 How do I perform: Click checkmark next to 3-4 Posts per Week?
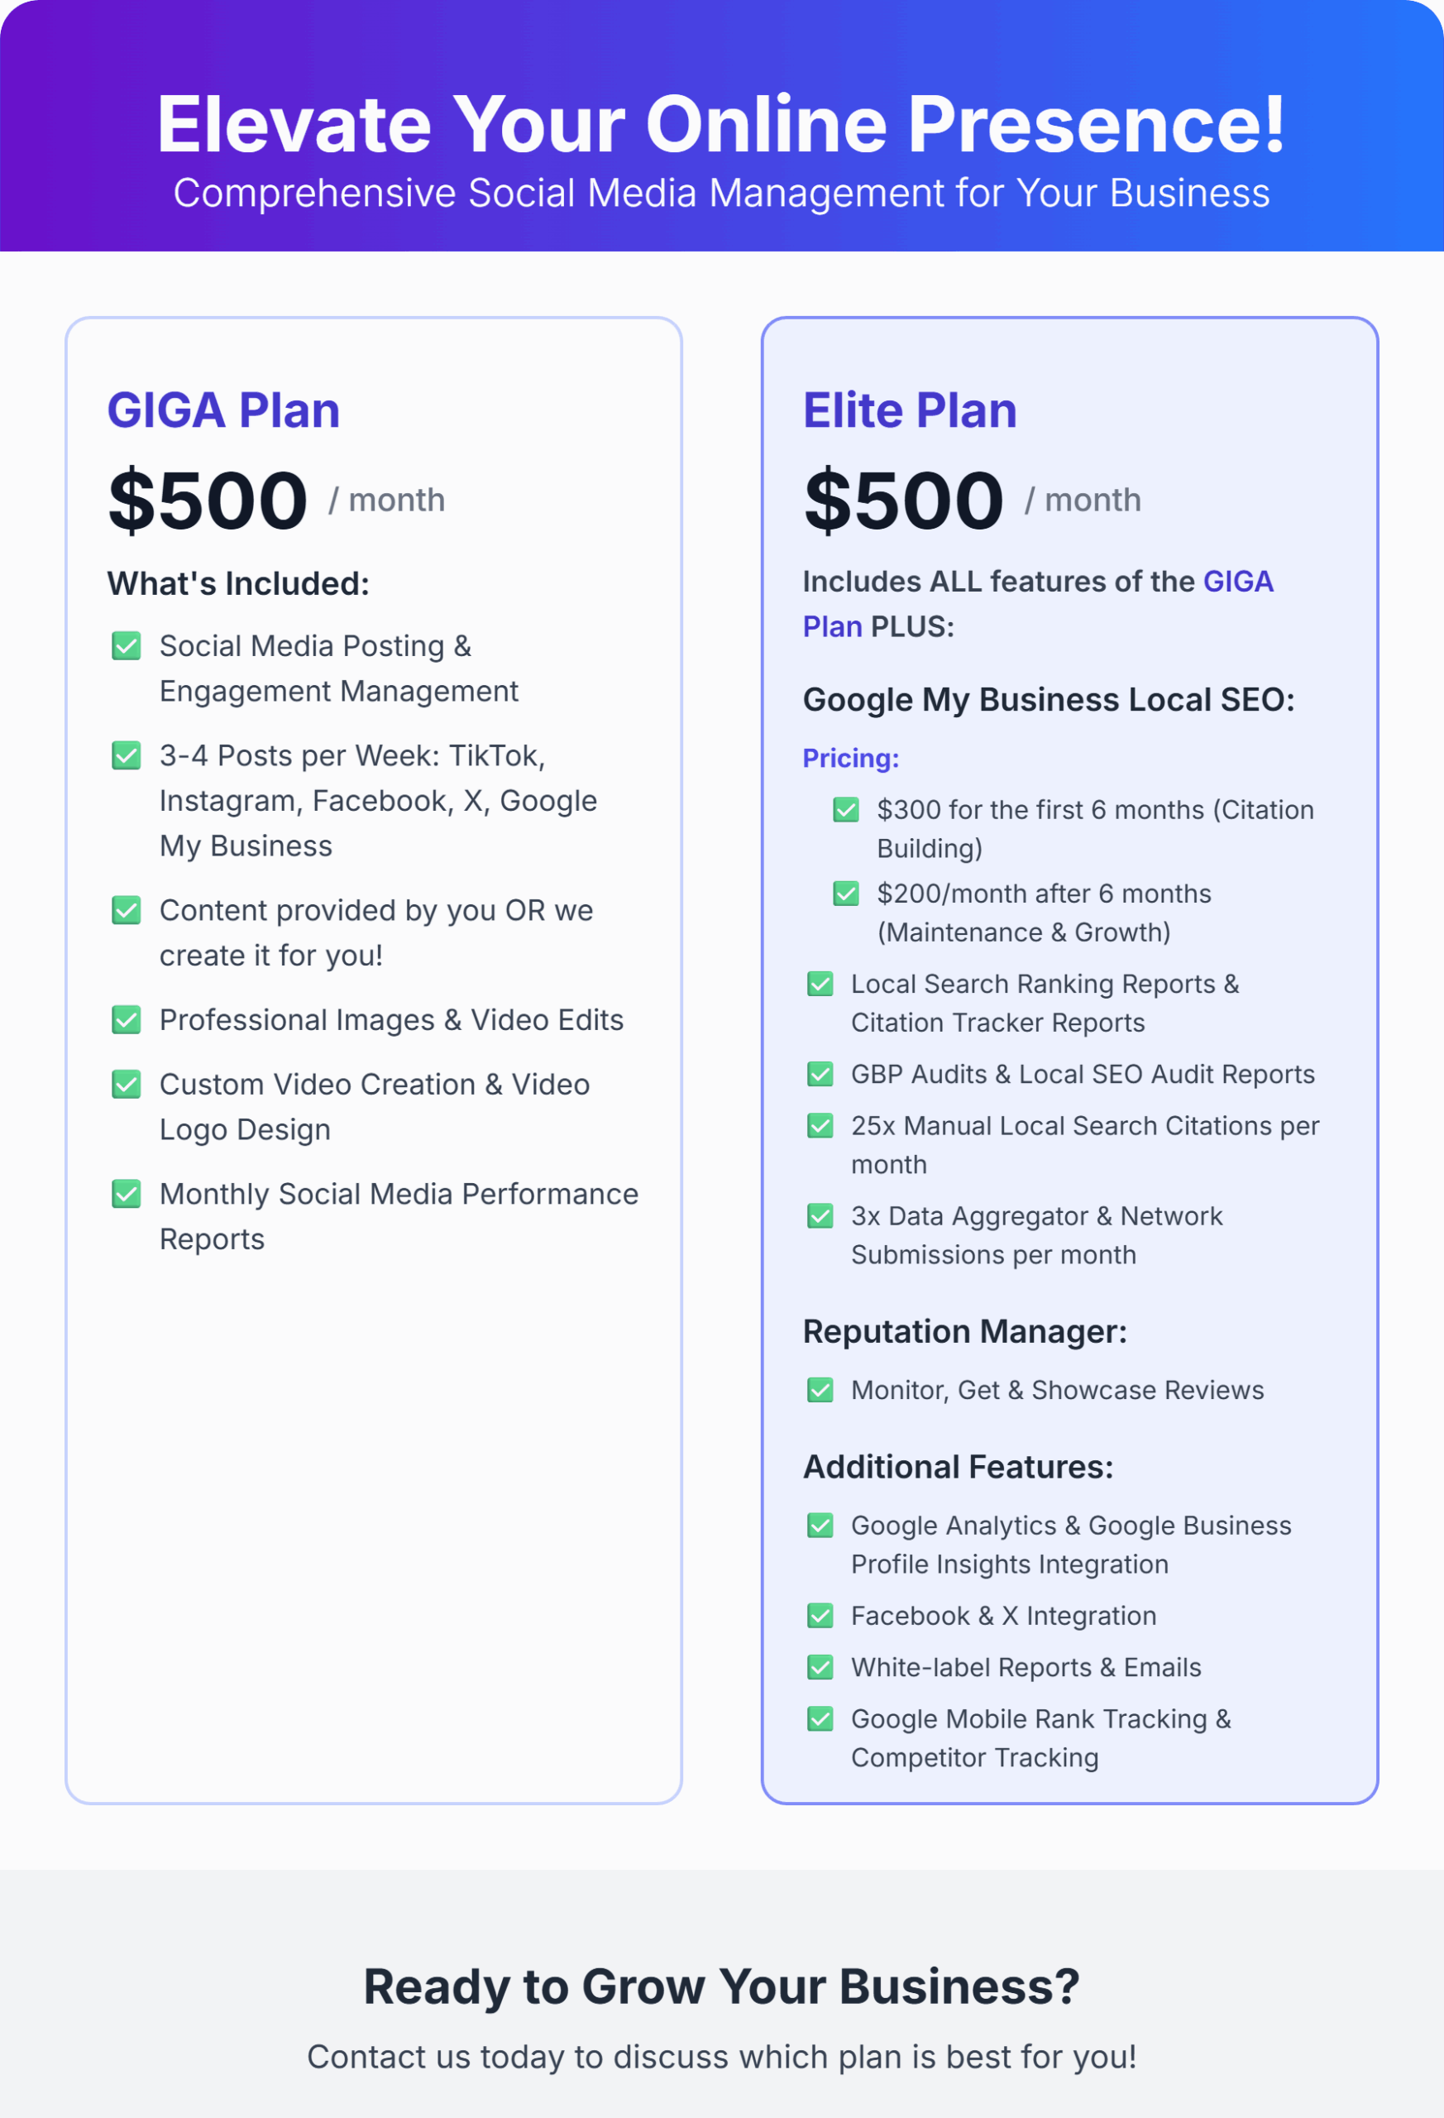coord(126,755)
